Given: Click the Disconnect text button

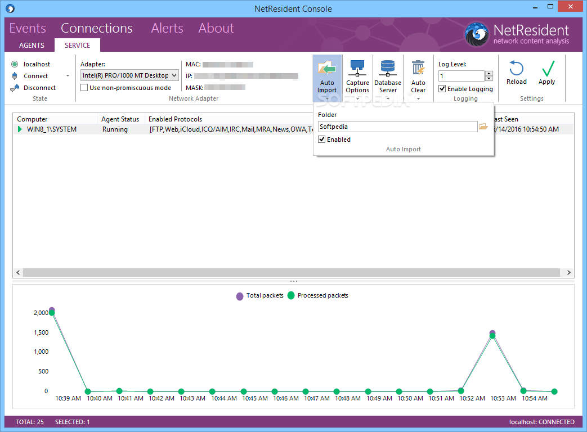Looking at the screenshot, I should pyautogui.click(x=40, y=88).
